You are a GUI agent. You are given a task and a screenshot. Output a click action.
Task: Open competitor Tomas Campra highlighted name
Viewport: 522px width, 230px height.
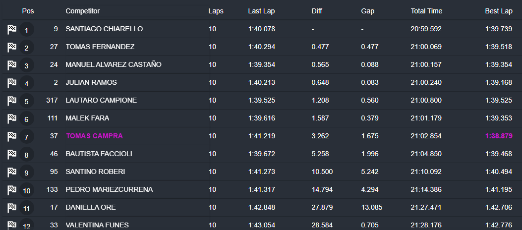[94, 136]
